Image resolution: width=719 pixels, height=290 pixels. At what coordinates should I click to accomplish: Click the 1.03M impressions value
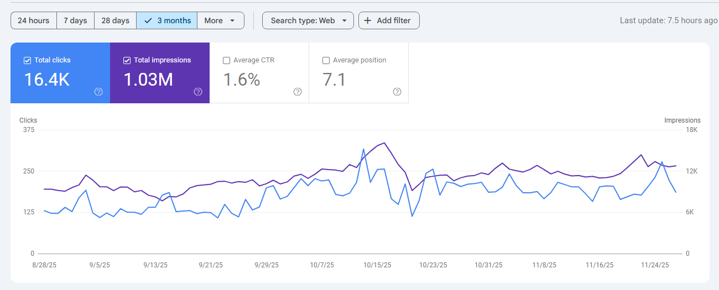(148, 80)
